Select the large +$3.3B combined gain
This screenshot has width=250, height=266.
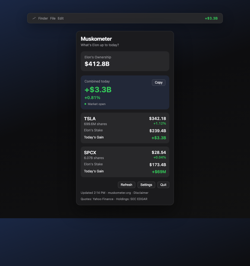click(98, 90)
